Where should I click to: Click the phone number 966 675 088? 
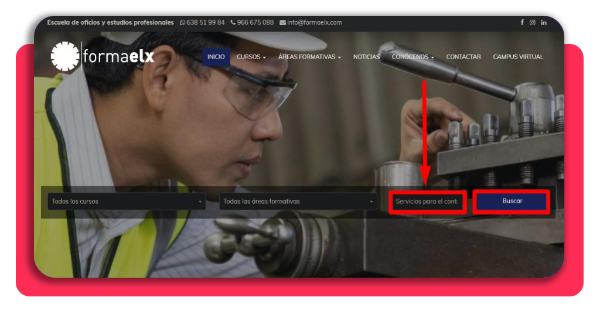click(x=252, y=23)
